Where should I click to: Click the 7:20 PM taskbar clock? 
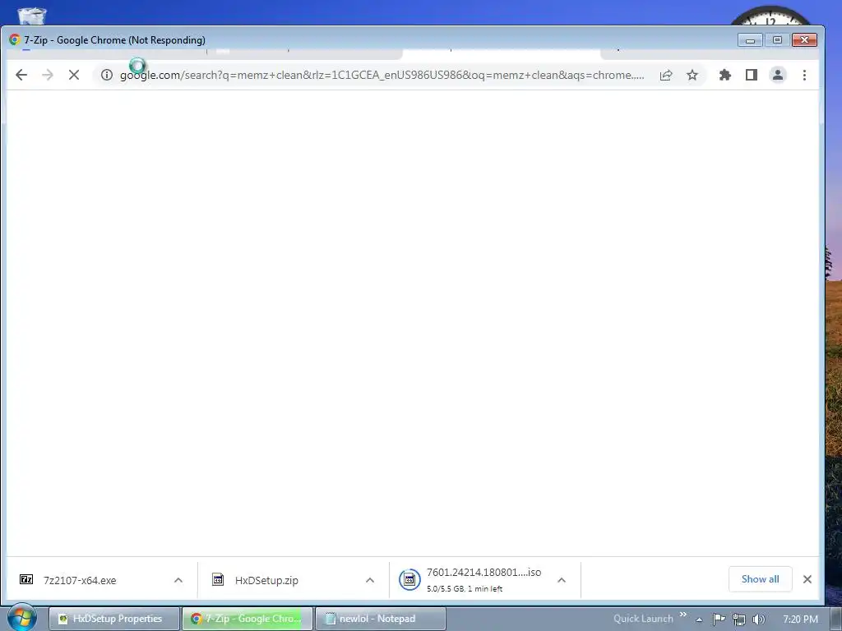coord(800,619)
